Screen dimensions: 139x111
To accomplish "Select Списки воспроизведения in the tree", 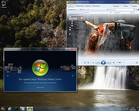I will [x=76, y=17].
